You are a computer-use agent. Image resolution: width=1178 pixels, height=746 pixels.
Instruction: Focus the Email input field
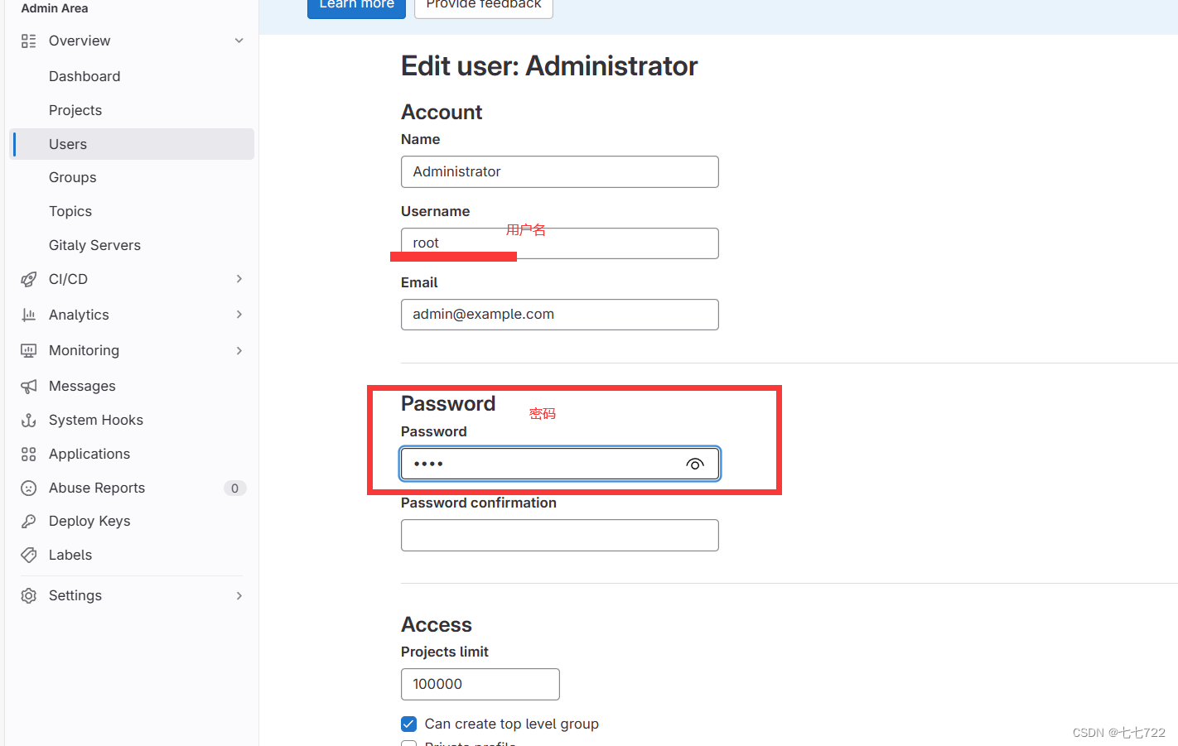tap(560, 315)
